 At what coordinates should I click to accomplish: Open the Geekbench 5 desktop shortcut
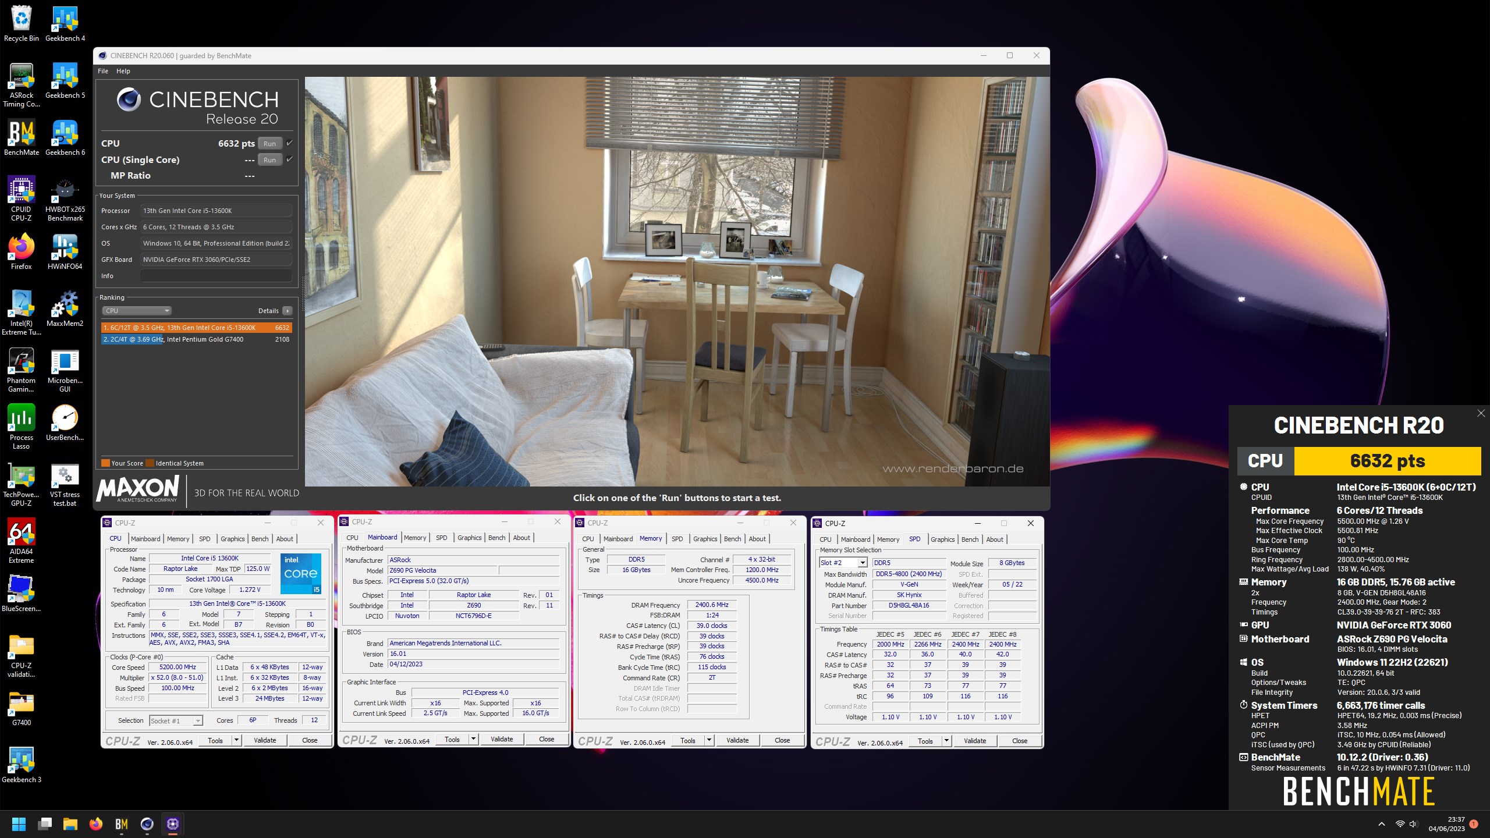pos(65,80)
